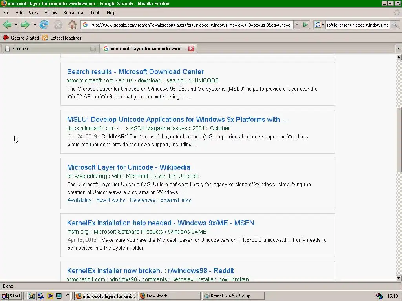Click the Show Desktop quick launch icon
The width and height of the screenshot is (402, 301).
tap(59, 296)
